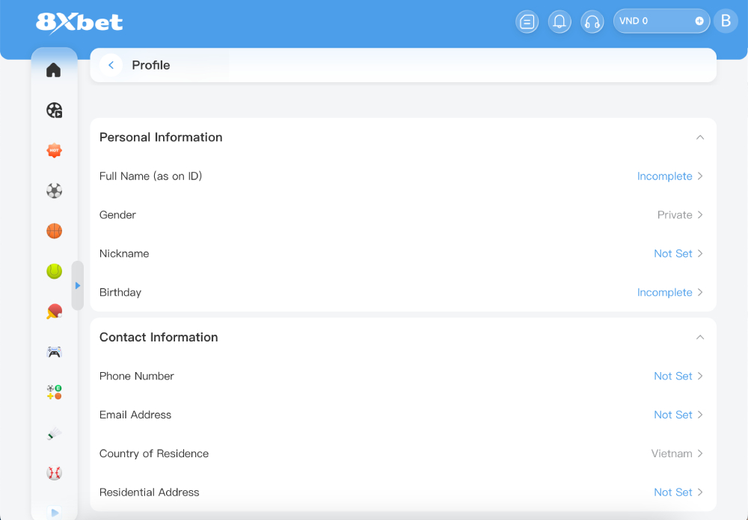Open the mixed sports combo icon
This screenshot has height=520, width=748.
point(54,391)
